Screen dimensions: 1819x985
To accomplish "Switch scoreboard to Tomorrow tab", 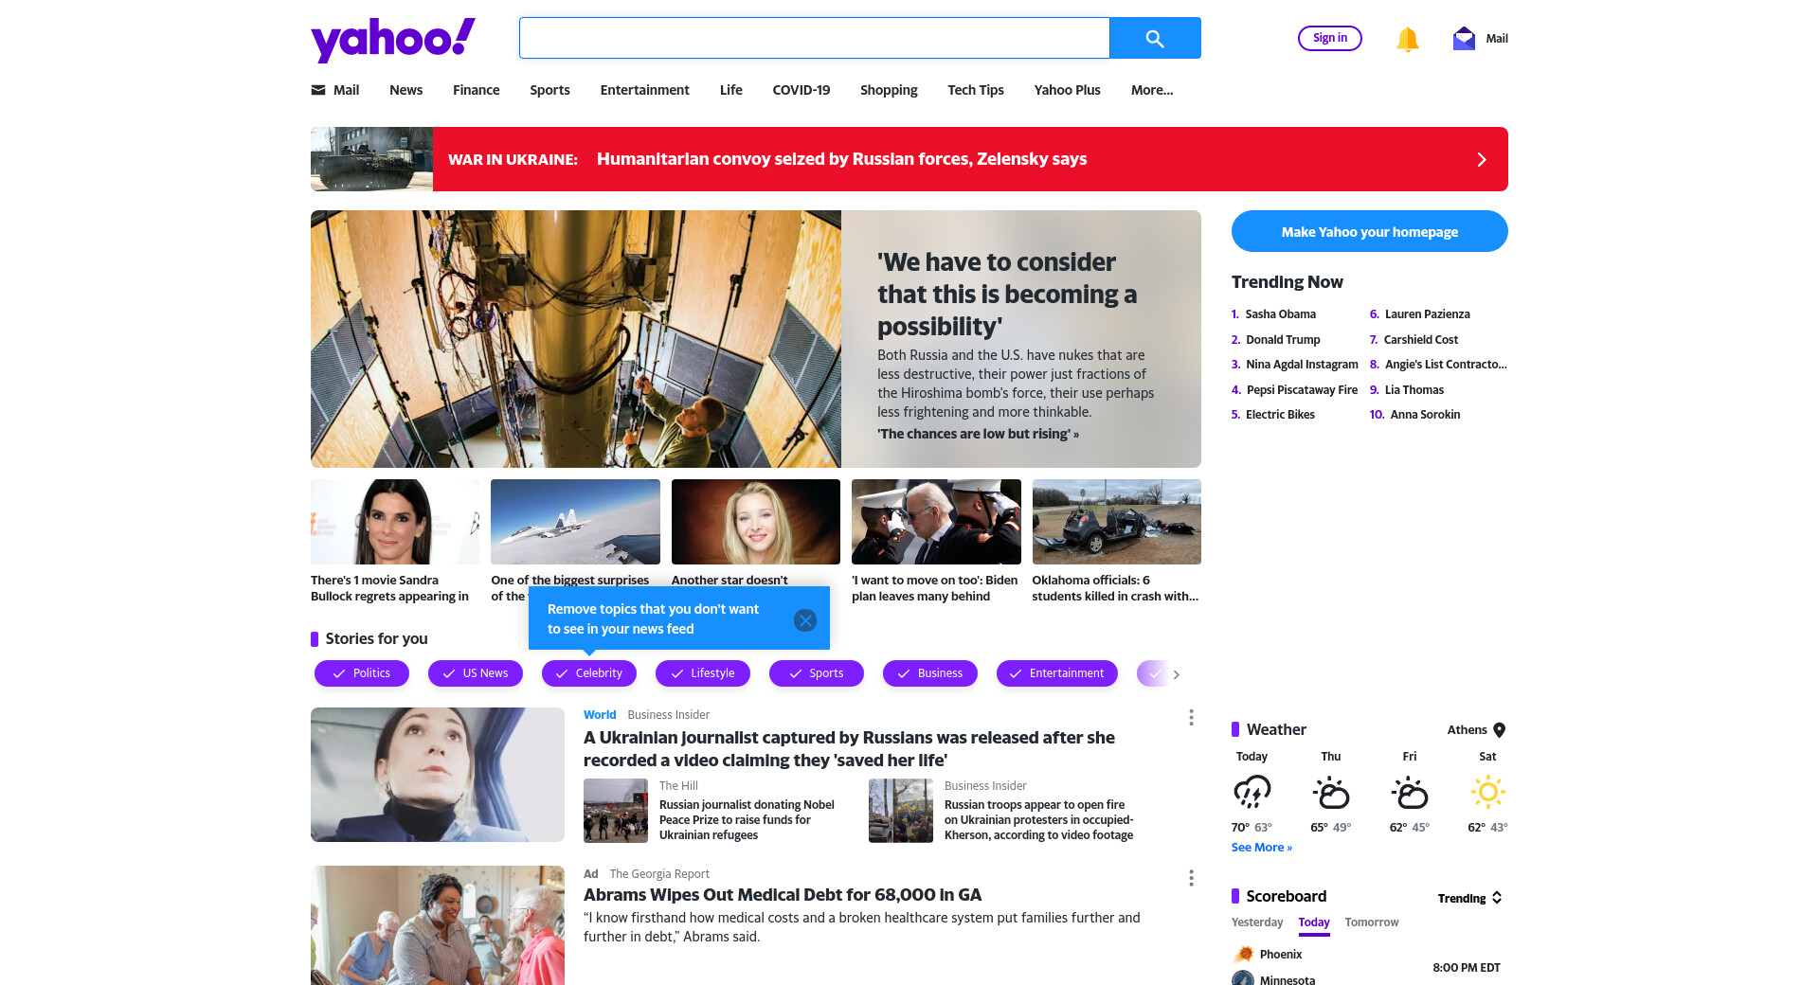I will coord(1371,922).
